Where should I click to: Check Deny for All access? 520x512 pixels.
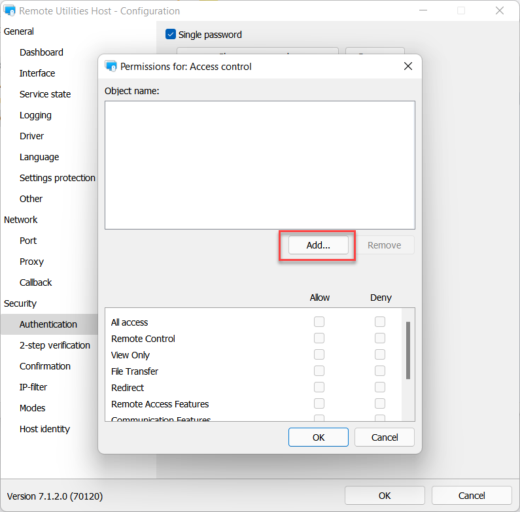pyautogui.click(x=379, y=322)
